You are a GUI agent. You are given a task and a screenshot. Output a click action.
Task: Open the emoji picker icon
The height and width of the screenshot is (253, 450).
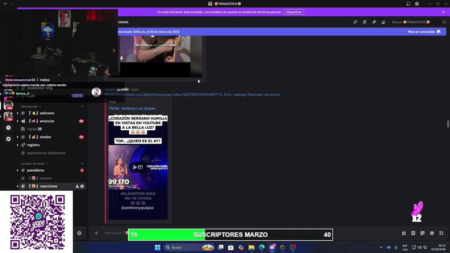pyautogui.click(x=432, y=233)
